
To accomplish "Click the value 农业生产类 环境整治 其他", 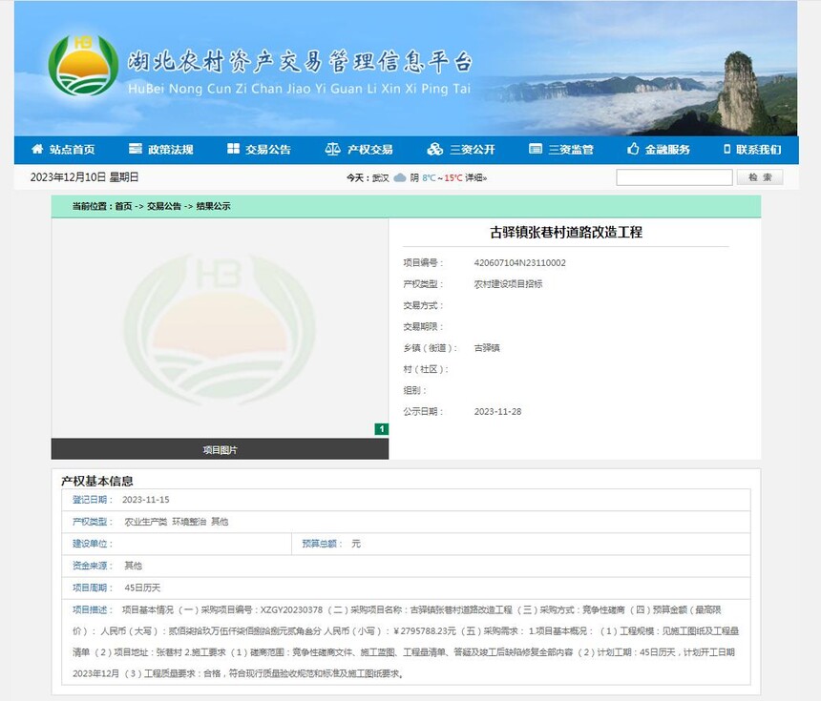I will click(176, 522).
